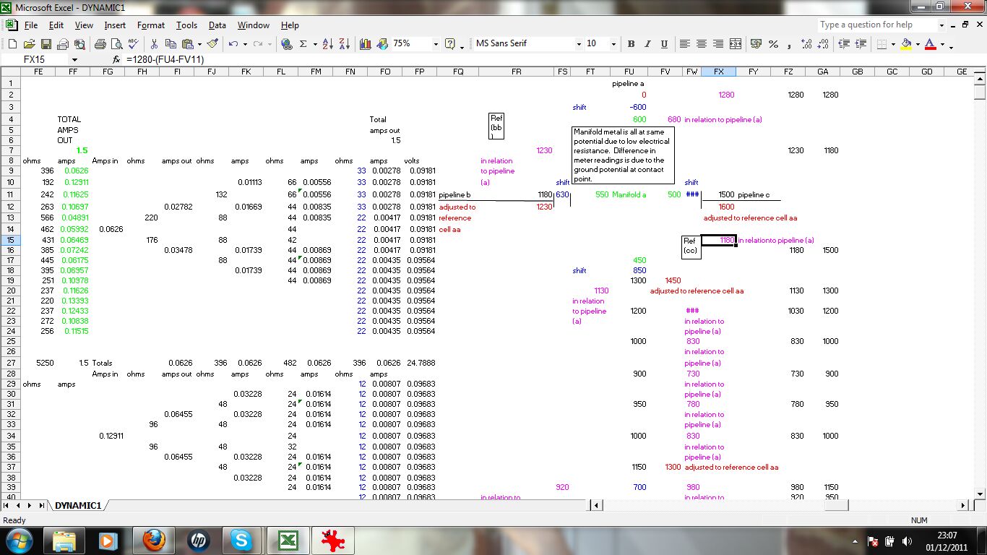Toggle Underline formatting
This screenshot has height=555, width=987.
tap(664, 44)
